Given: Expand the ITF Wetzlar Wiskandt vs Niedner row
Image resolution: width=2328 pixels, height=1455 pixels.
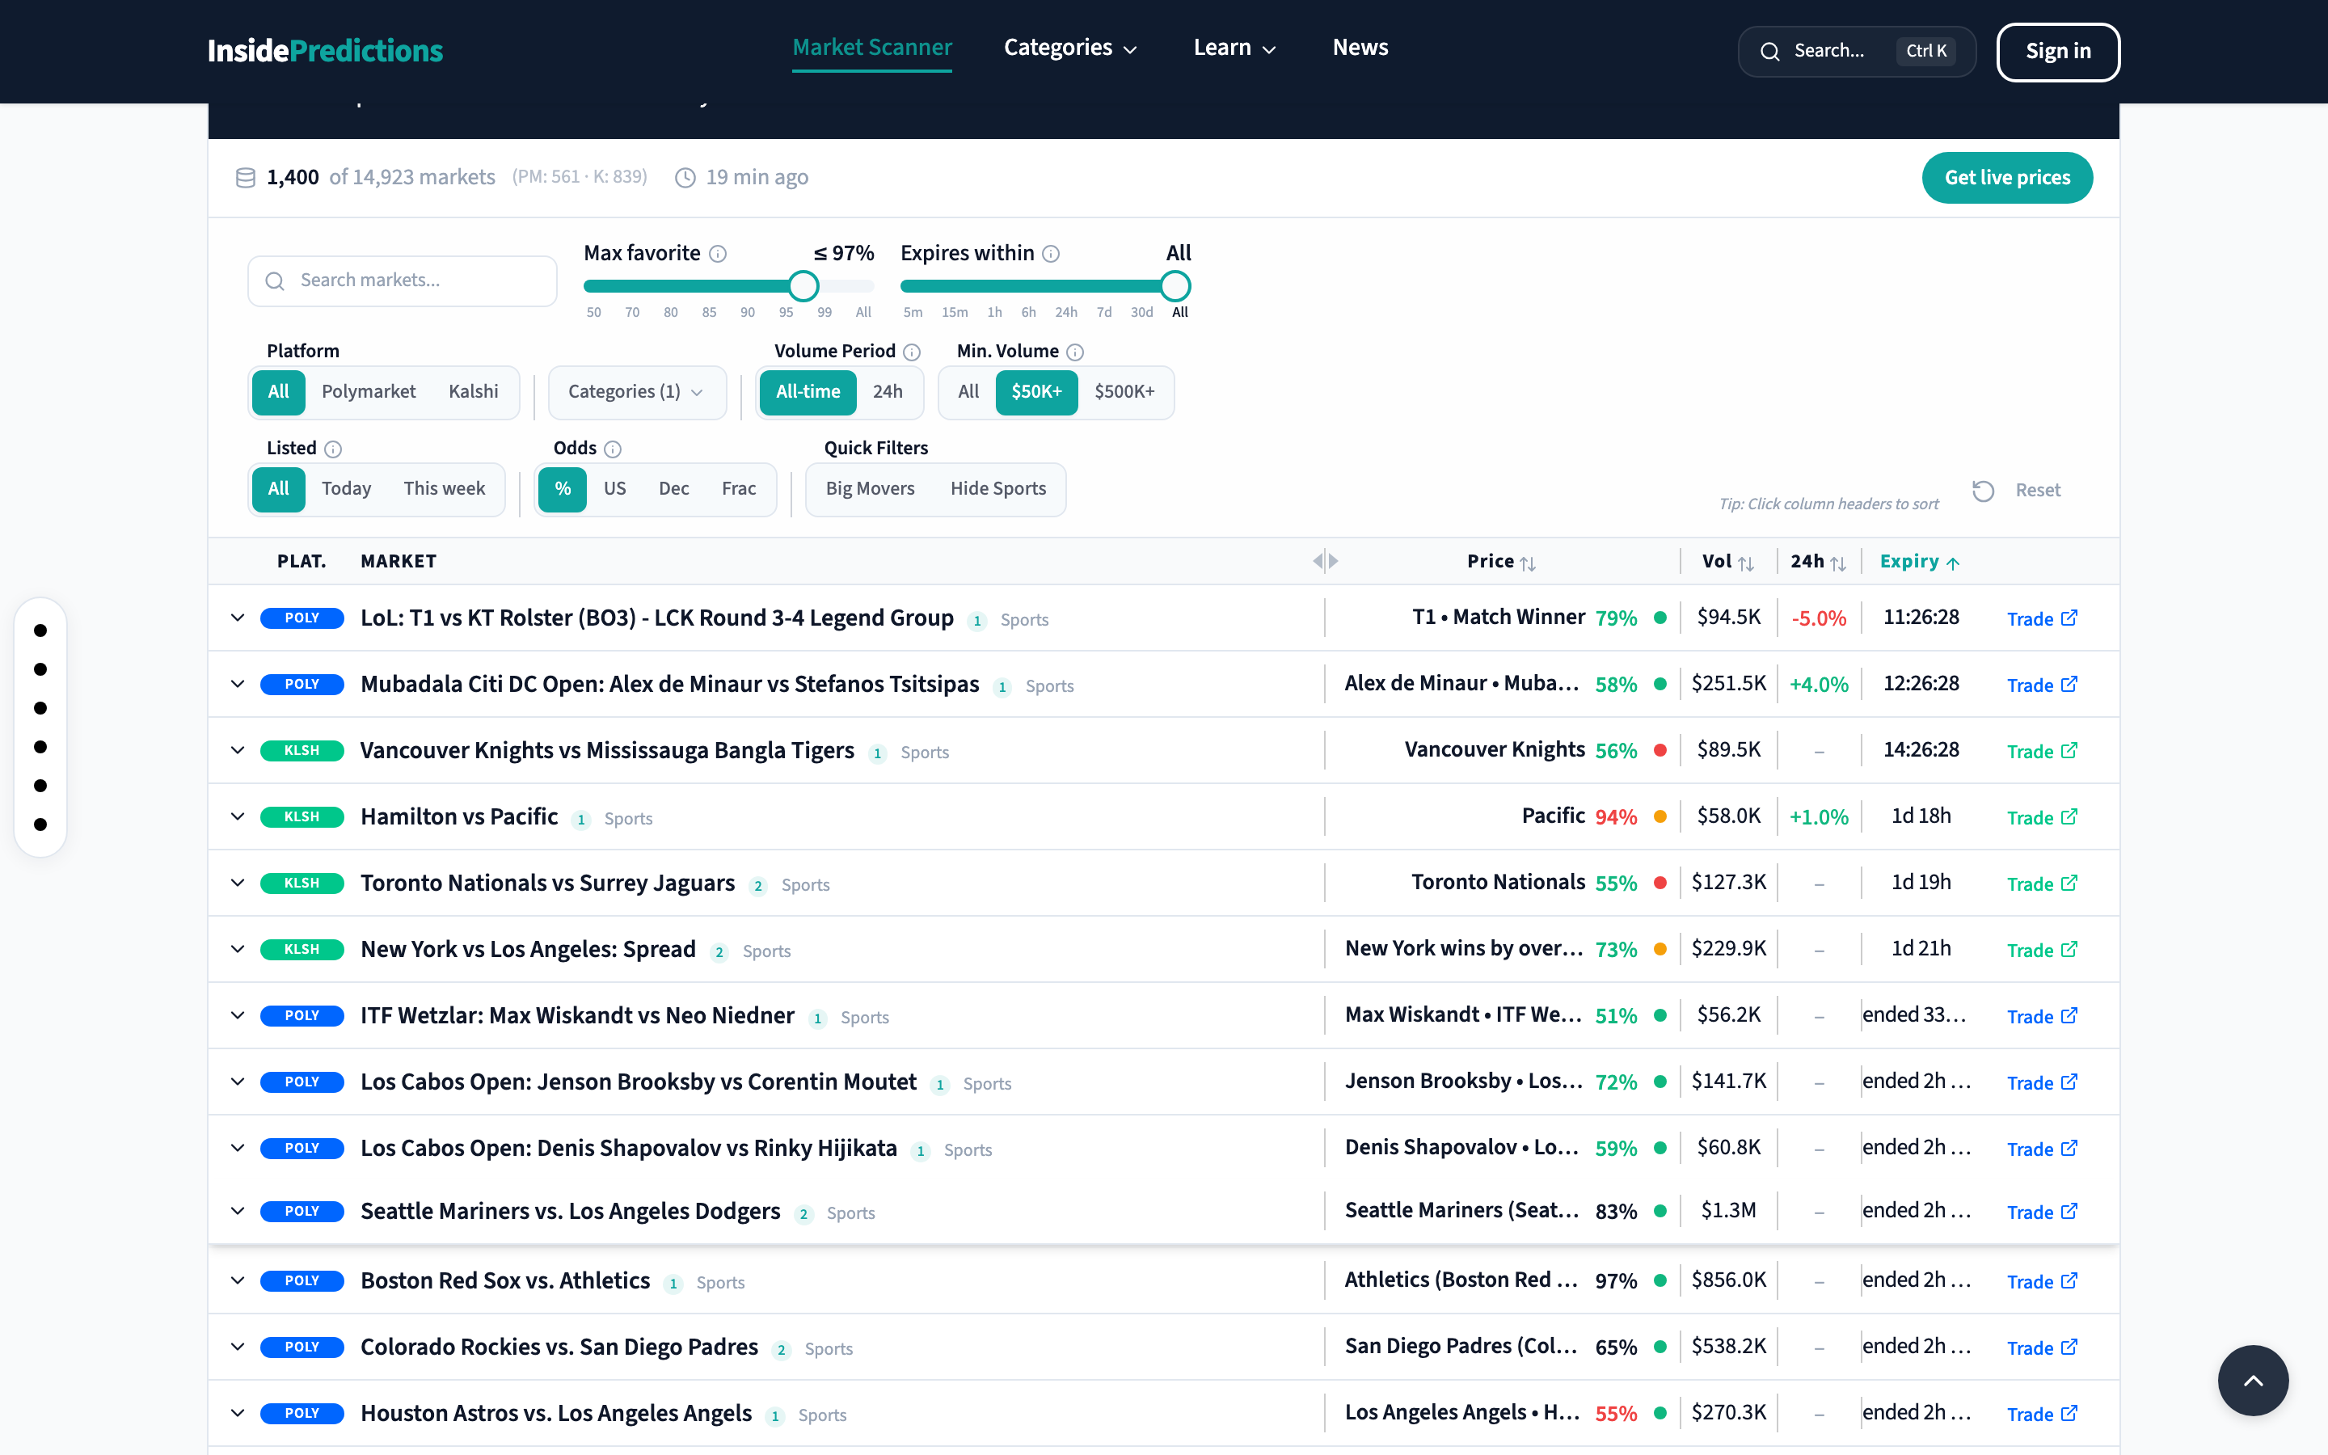Looking at the screenshot, I should (238, 1016).
